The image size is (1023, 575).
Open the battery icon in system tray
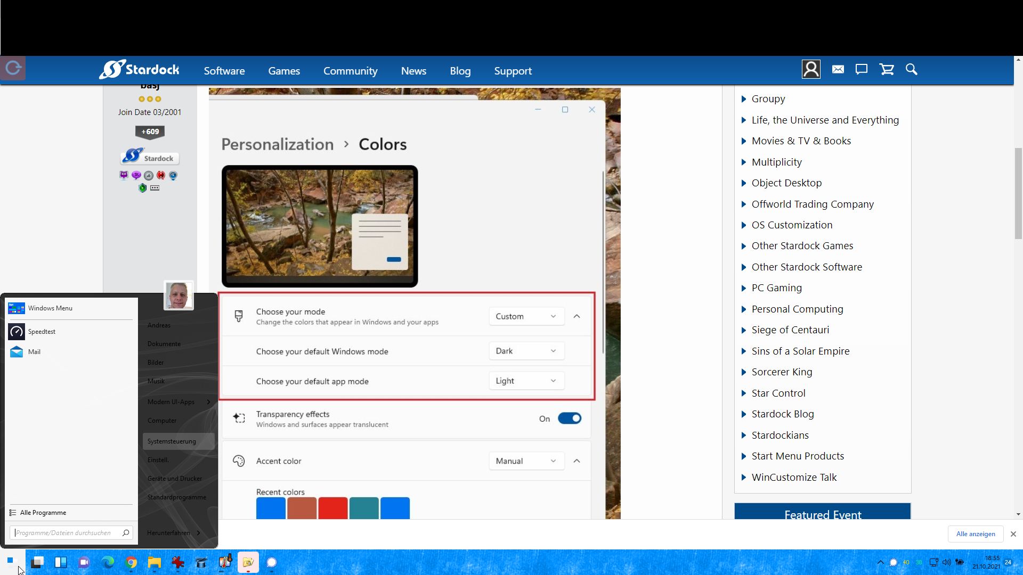960,562
